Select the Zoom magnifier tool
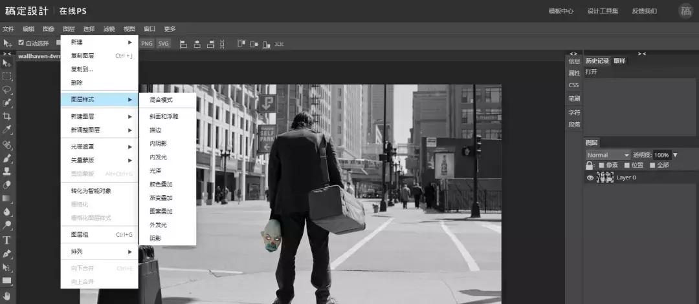Screen dimensions: 699x304 (x=7, y=225)
